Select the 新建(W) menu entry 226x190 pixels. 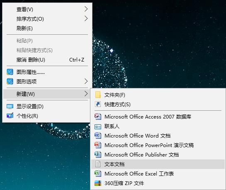click(47, 94)
